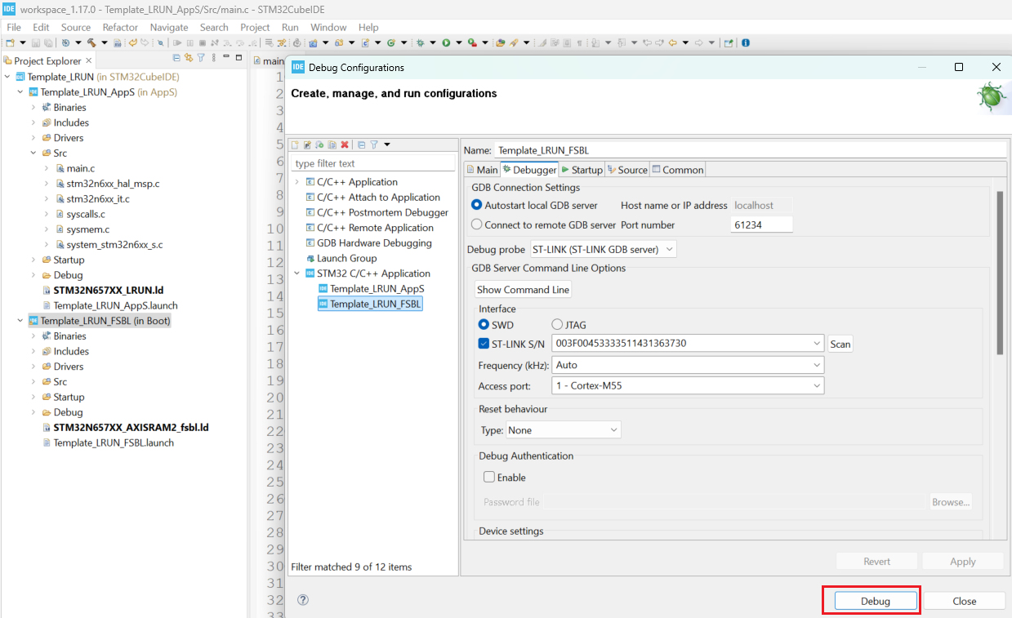
Task: Switch to the Startup tab
Action: [582, 170]
